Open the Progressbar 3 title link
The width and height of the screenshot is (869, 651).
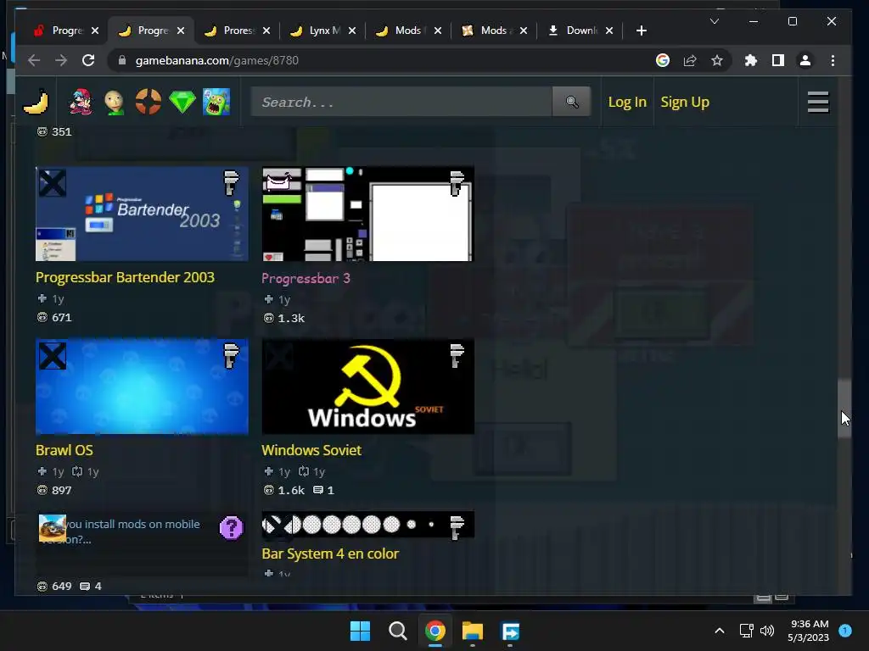click(306, 278)
